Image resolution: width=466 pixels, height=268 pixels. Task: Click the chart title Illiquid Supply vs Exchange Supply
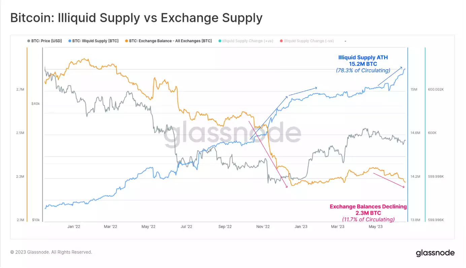click(136, 18)
